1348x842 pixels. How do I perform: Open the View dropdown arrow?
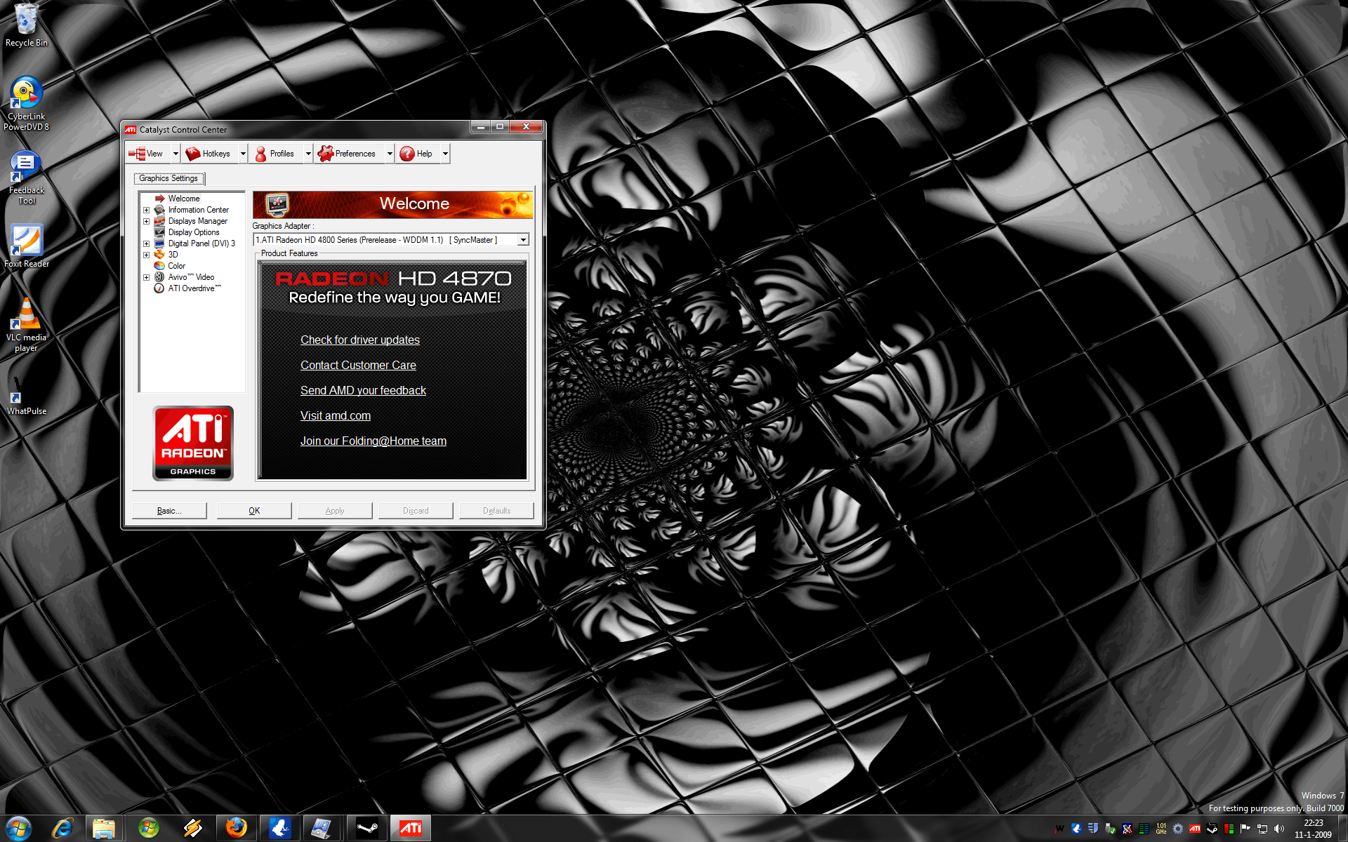176,154
